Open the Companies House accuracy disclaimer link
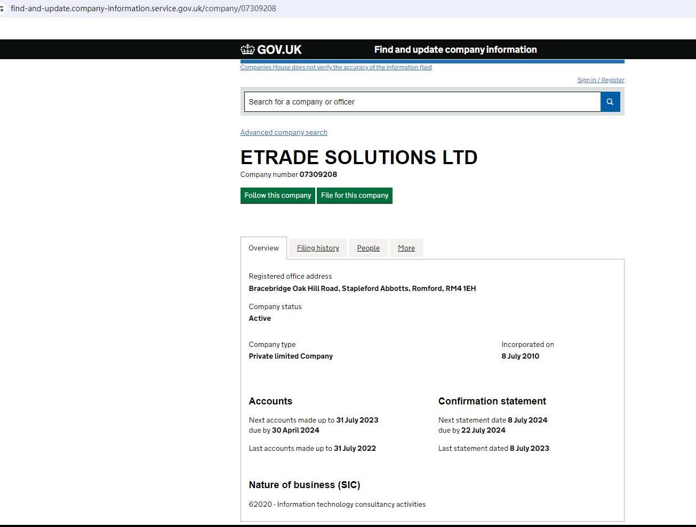This screenshot has width=696, height=527. pyautogui.click(x=336, y=67)
